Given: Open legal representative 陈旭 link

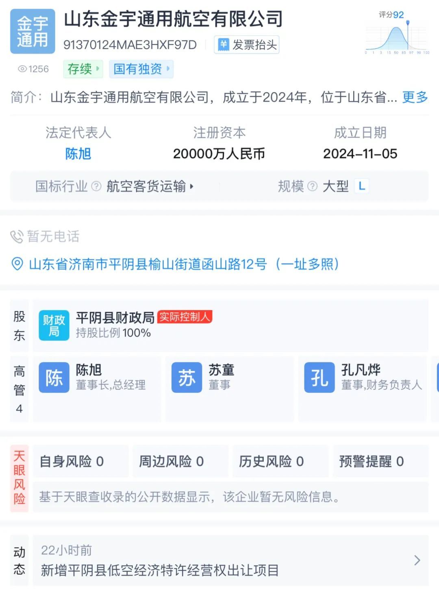Looking at the screenshot, I should tap(78, 154).
